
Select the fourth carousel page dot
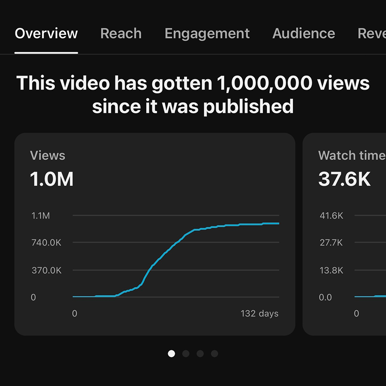coord(214,353)
